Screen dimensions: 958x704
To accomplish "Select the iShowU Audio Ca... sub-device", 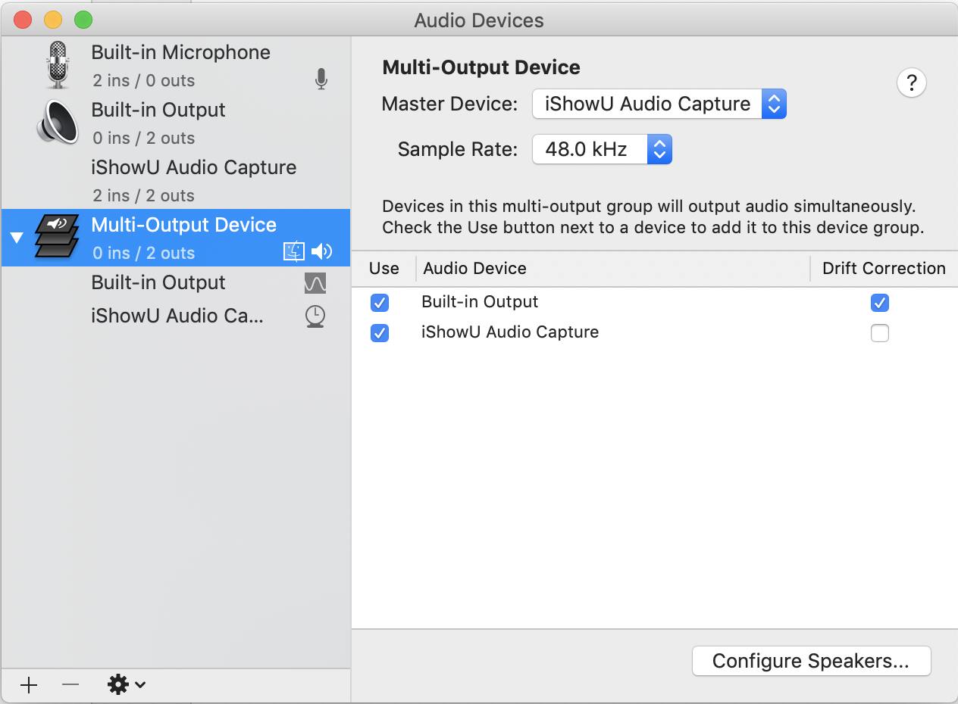I will tap(175, 316).
